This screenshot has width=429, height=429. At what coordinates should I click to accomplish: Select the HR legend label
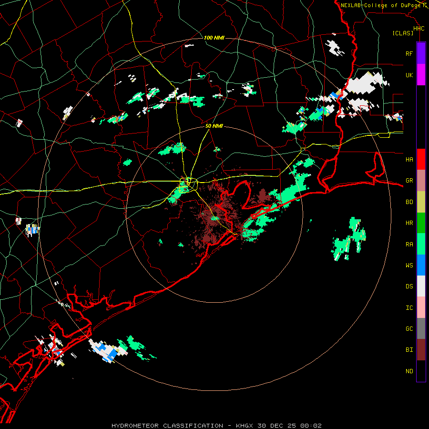[409, 223]
